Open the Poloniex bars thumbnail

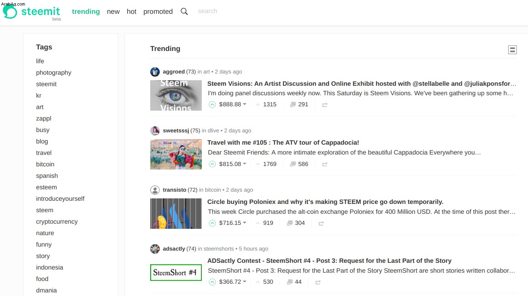[176, 213]
